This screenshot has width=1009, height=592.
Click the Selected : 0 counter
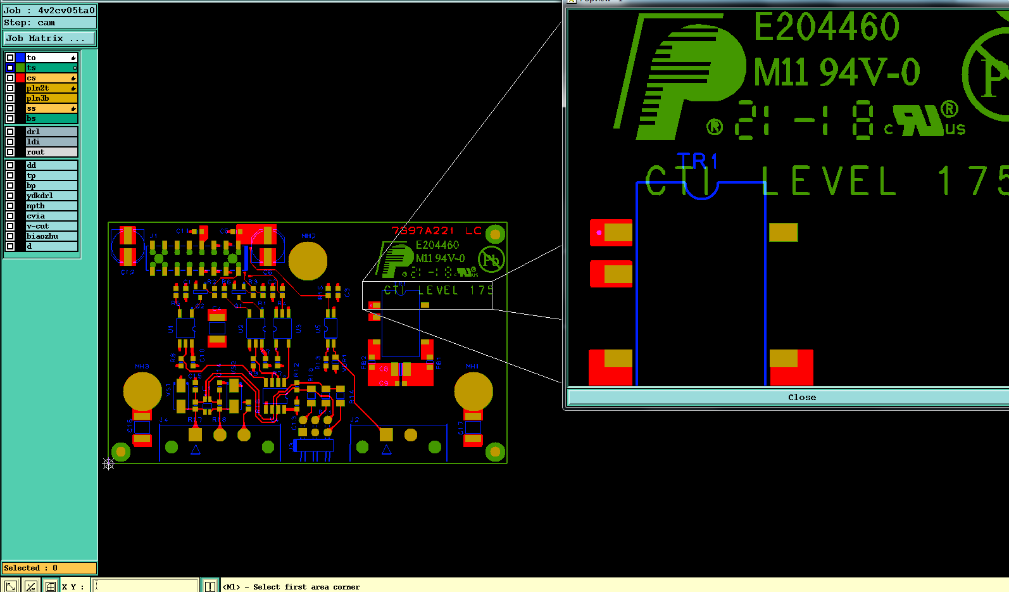[49, 568]
